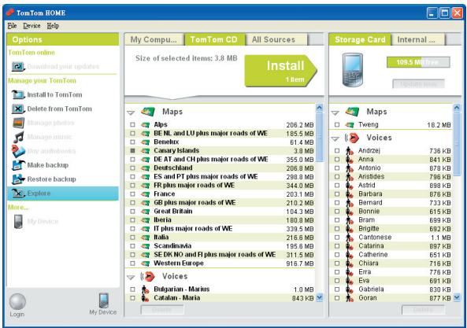This screenshot has width=467, height=328.
Task: Check the Western Europe checkbox
Action: click(x=132, y=264)
